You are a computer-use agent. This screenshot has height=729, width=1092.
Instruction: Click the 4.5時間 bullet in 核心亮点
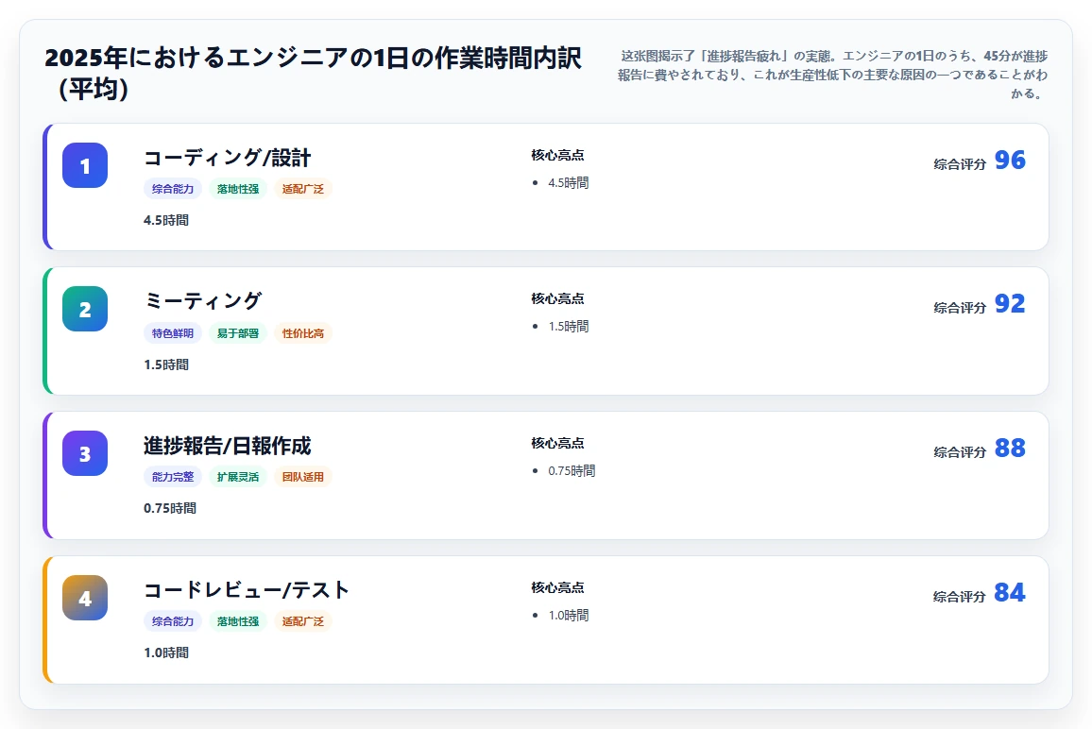point(569,182)
